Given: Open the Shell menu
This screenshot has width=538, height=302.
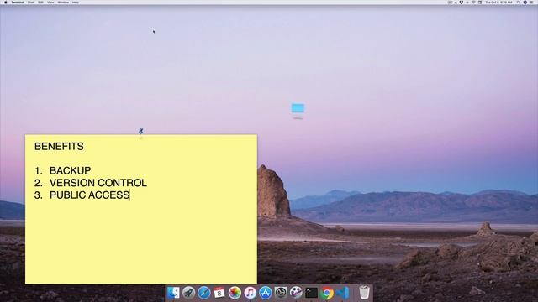Looking at the screenshot, I should coord(31,2).
